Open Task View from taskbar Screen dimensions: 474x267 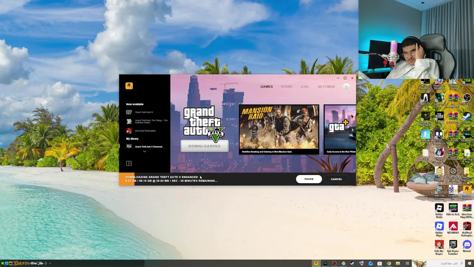click(407, 263)
